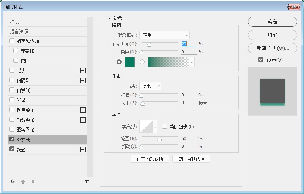The height and width of the screenshot is (194, 304).
Task: Click the fx effects menu icon
Action: (13, 182)
